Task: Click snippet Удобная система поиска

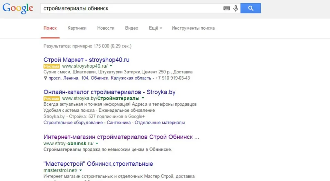Action: tap(69, 110)
